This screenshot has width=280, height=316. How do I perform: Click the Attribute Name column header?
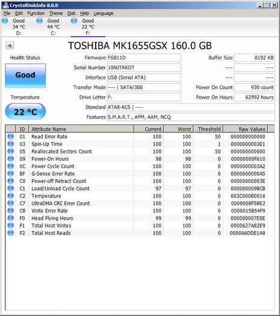(81, 129)
